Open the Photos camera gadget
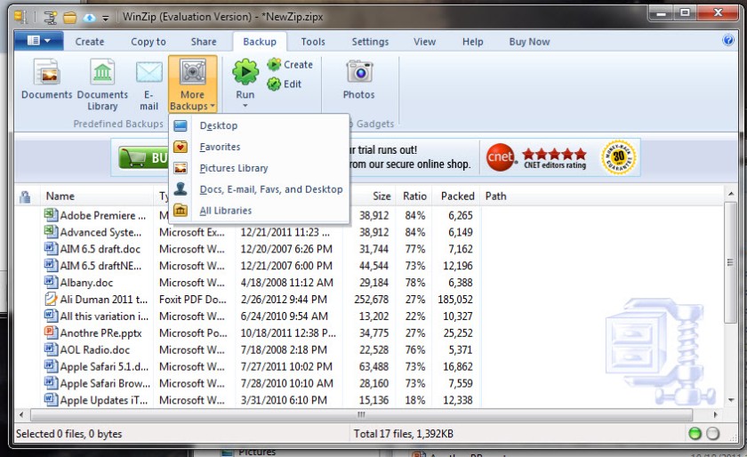 [x=359, y=72]
